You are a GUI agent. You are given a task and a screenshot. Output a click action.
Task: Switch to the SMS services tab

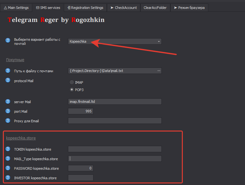pos(48,8)
